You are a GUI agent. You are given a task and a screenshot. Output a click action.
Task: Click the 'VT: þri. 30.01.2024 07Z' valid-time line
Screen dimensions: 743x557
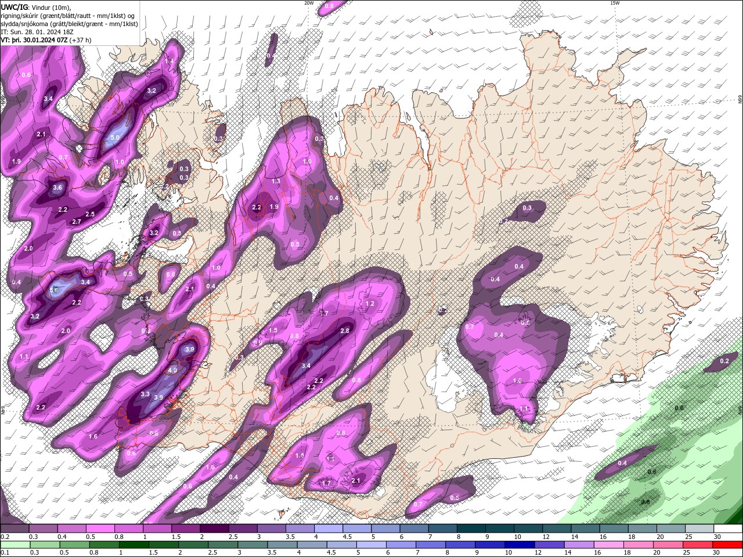(46, 40)
